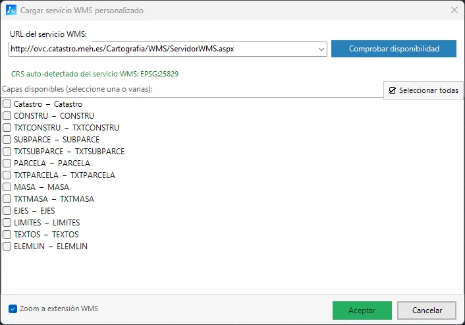The width and height of the screenshot is (465, 325).
Task: Check the PARCELA – PARCELA layer
Action: tap(7, 163)
